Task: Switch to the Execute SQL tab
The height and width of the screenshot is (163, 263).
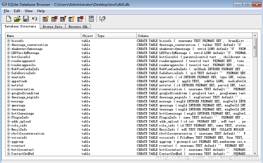Action: (x=78, y=26)
